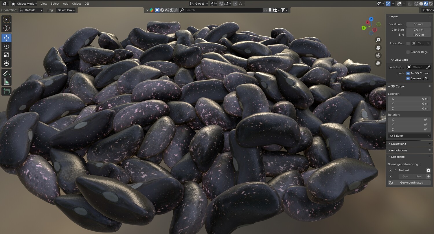Viewport: 434px width, 234px height.
Task: Click the Lock to Object field
Action: (x=418, y=67)
